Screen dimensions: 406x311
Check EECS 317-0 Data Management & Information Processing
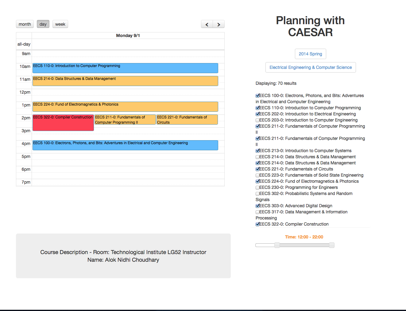click(x=257, y=212)
